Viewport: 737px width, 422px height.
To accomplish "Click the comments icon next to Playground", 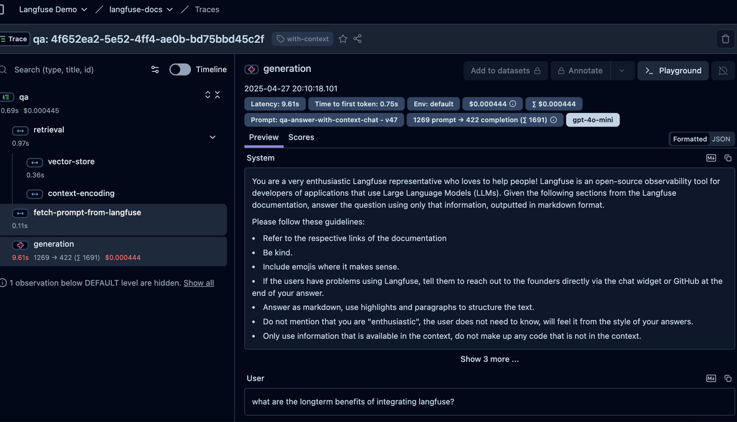I will [x=723, y=71].
